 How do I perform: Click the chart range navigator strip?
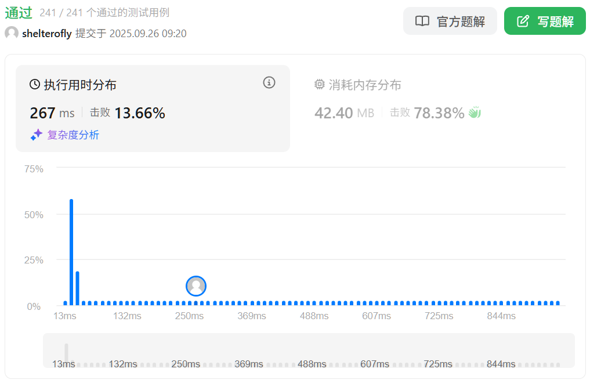pos(309,351)
